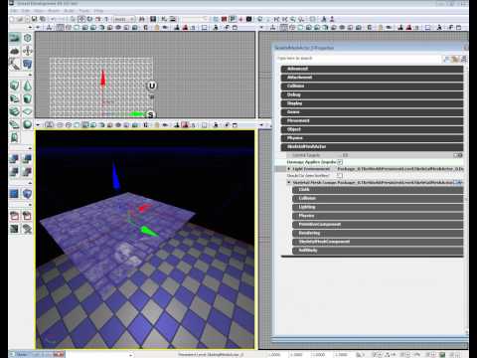Save the level with the floppy disk icon
Viewport: 477px width, 358px height.
click(34, 19)
